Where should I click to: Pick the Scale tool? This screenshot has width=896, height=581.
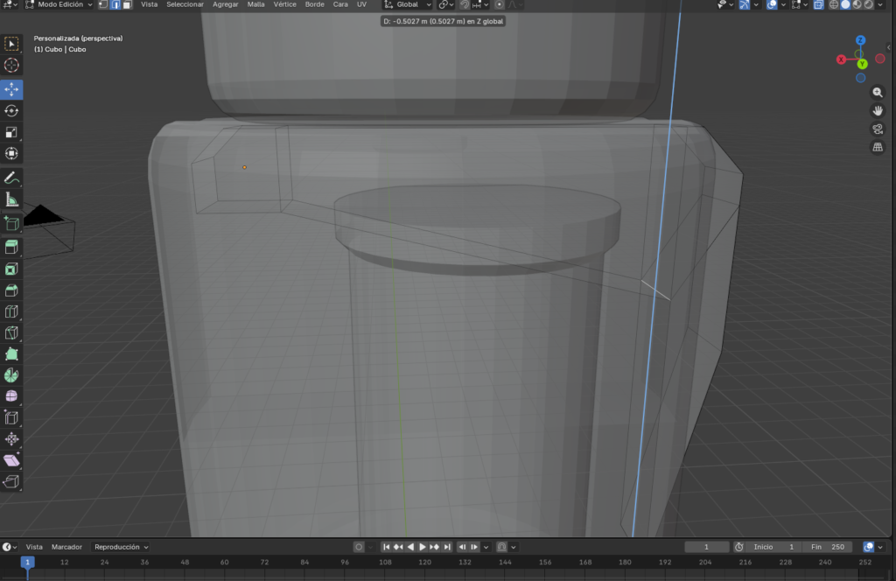pyautogui.click(x=11, y=133)
